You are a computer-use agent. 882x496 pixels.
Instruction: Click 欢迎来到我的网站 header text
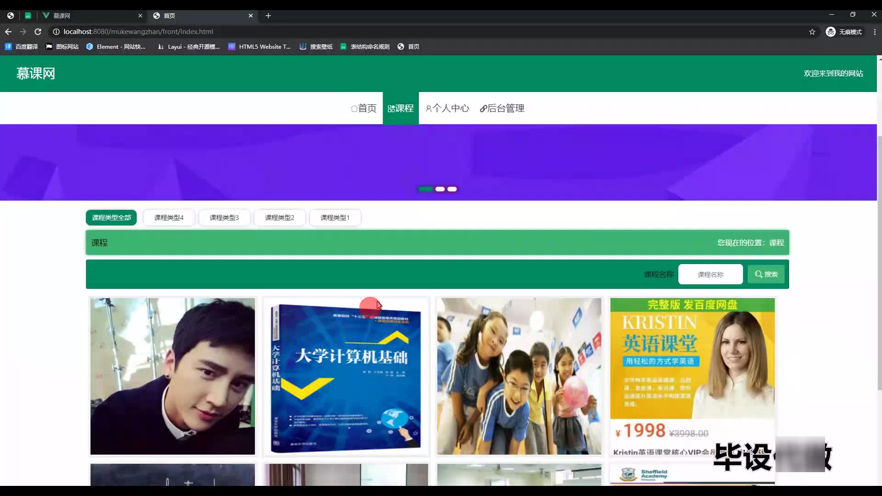click(833, 73)
